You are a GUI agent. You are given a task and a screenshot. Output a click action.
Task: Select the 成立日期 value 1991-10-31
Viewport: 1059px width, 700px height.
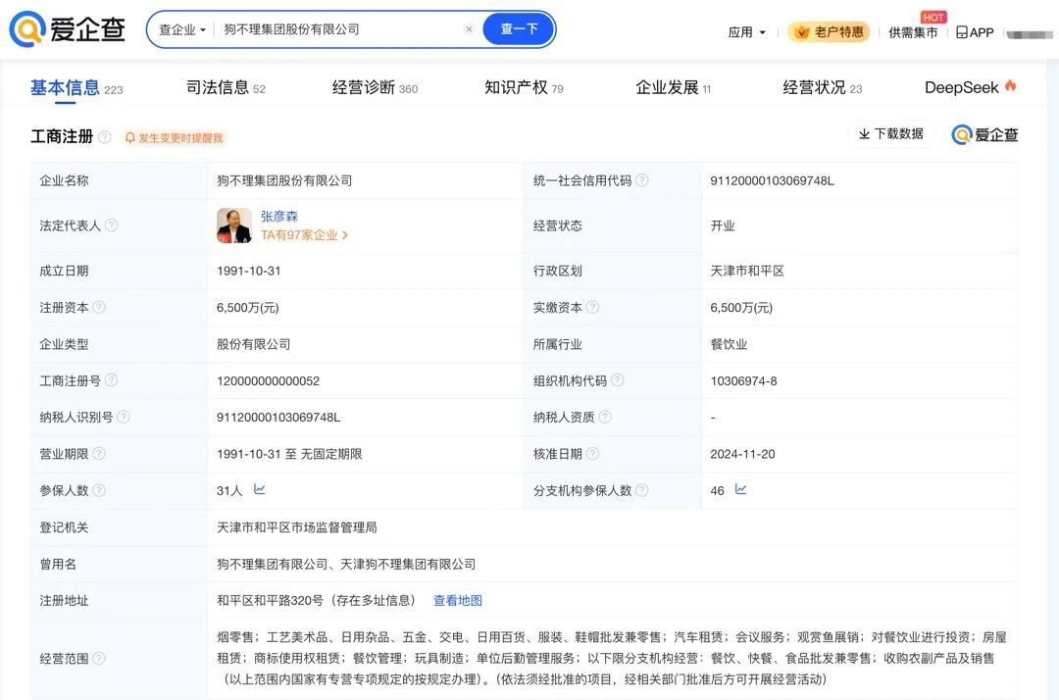(x=248, y=271)
